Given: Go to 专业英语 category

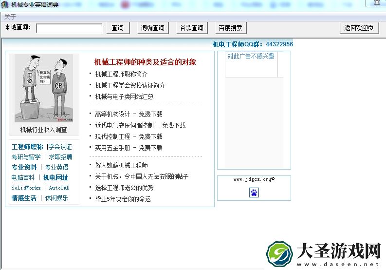Looking at the screenshot, I should pos(56,168).
